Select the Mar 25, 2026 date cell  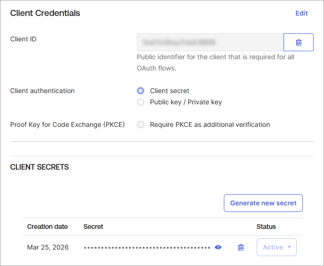[48, 247]
